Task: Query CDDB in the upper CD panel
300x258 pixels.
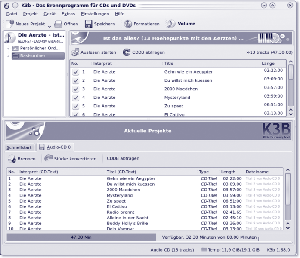Action: coord(127,52)
